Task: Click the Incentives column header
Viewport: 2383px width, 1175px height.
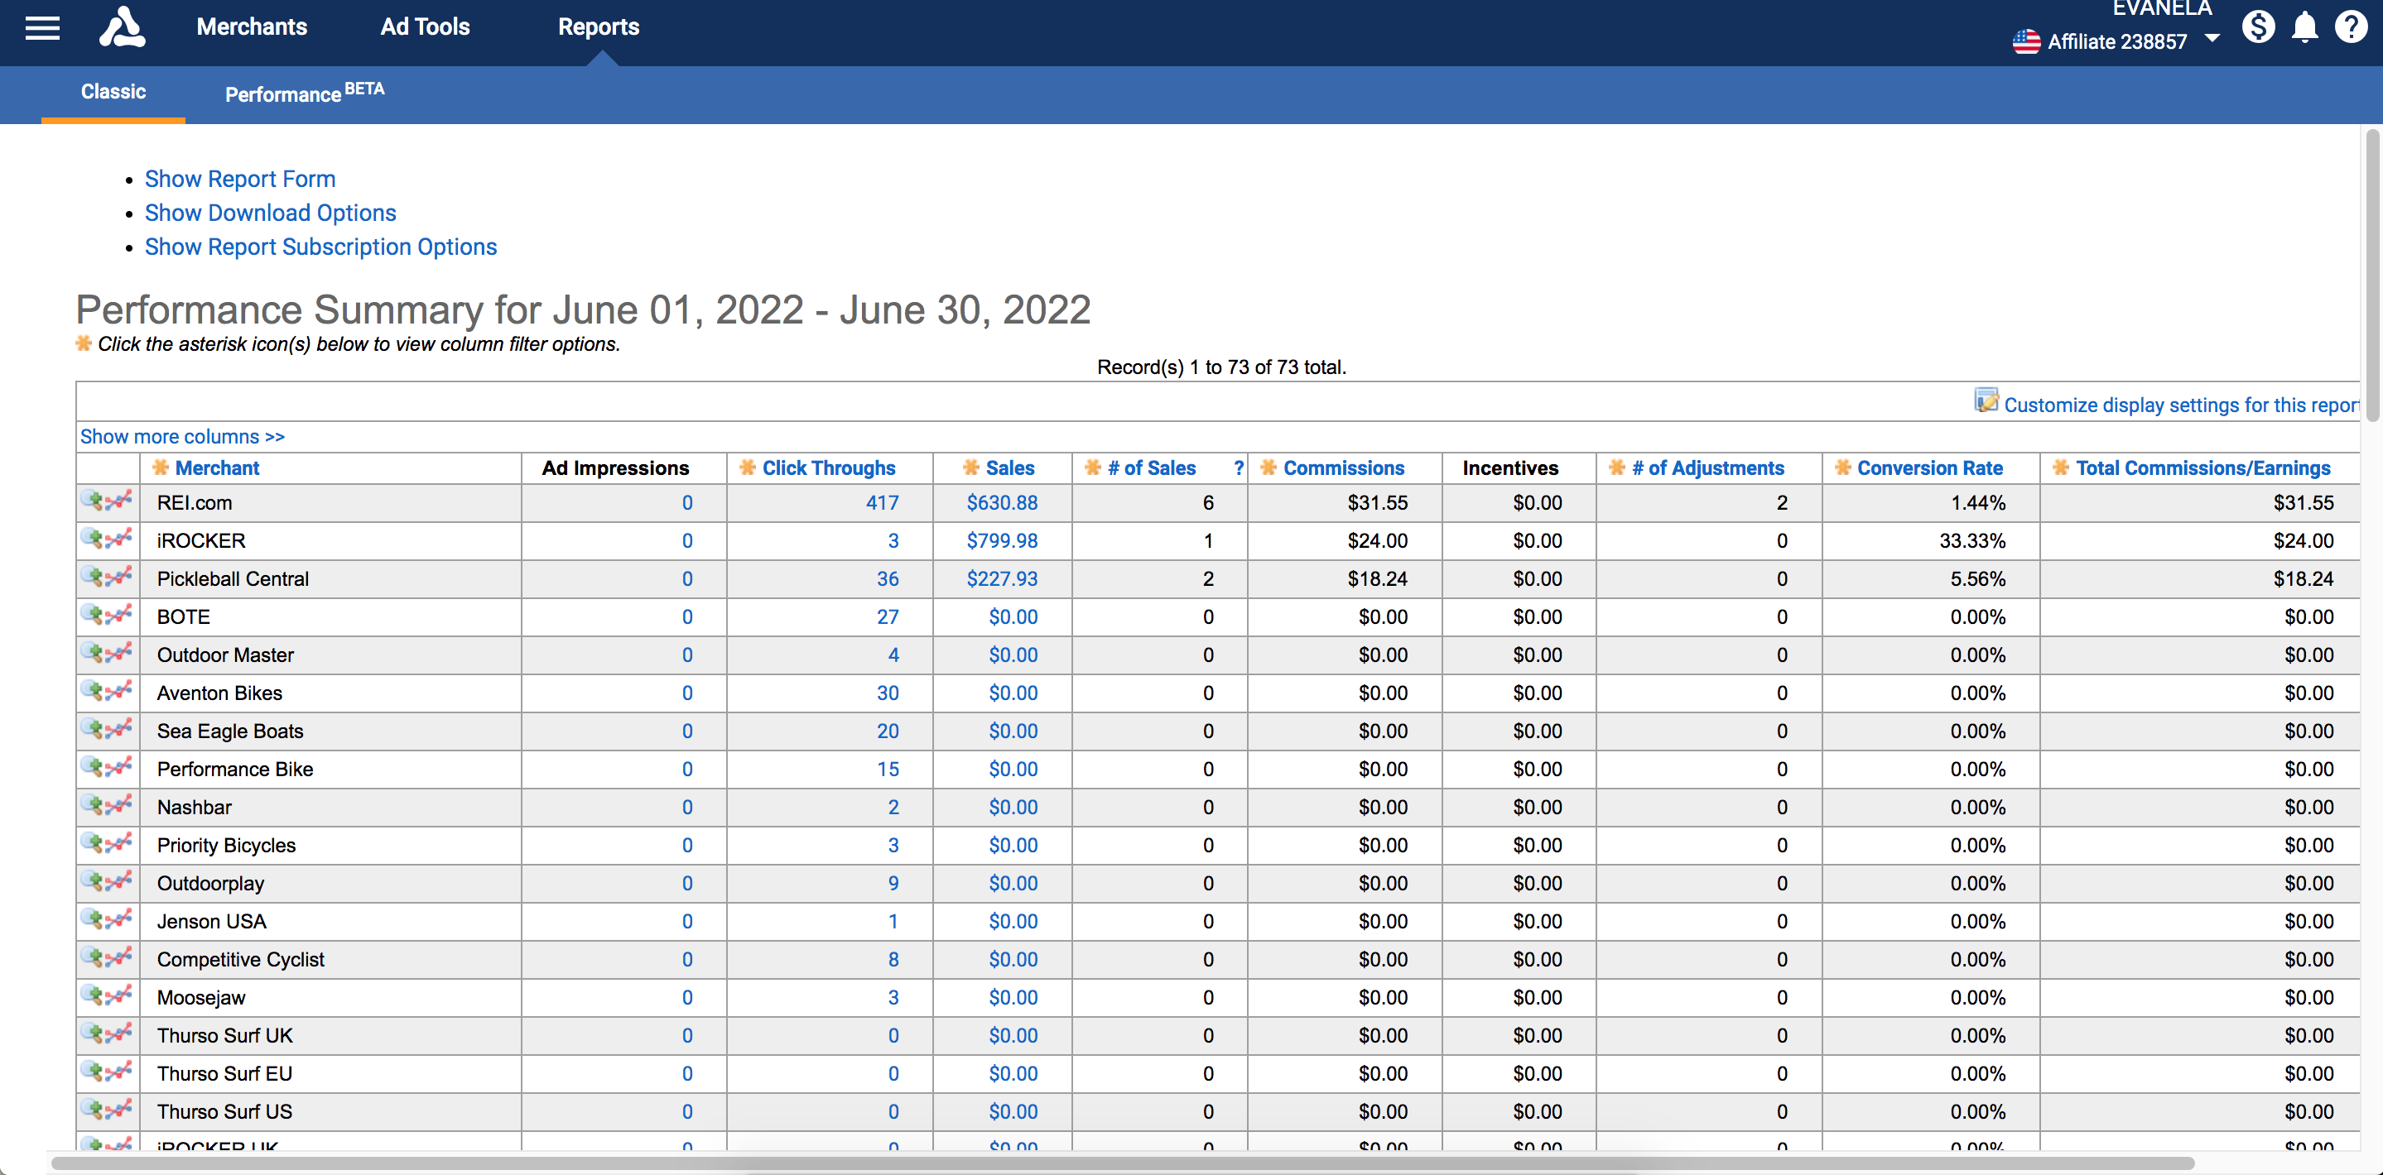Action: tap(1509, 468)
